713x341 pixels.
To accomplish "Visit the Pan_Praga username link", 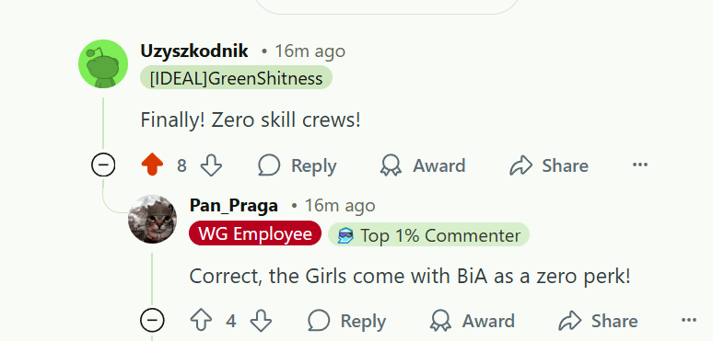I will coord(234,205).
